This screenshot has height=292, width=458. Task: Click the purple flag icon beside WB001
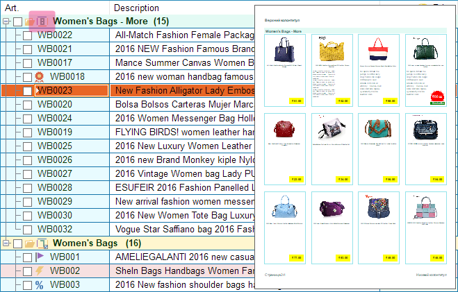40,257
